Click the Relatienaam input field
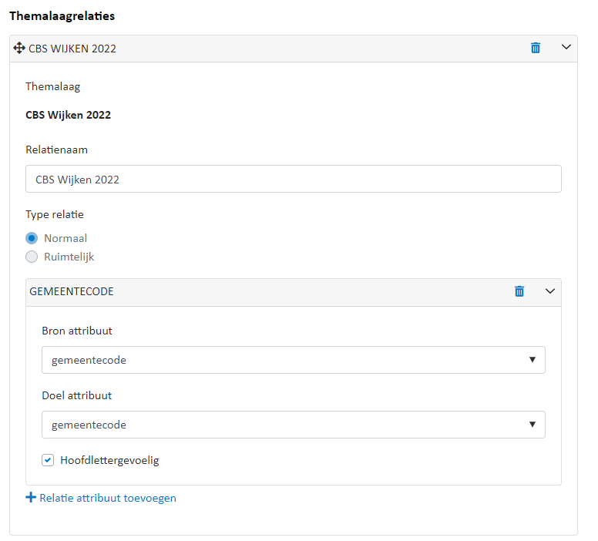 (x=294, y=179)
